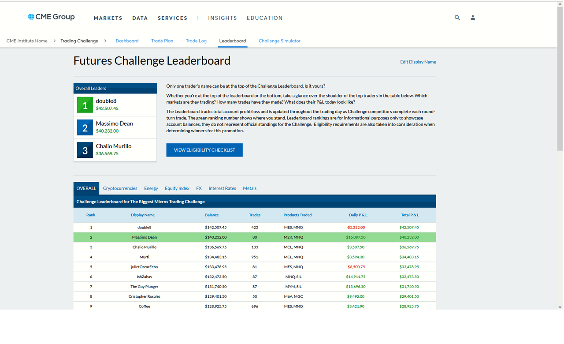
Task: Click the Overall Leaders panel header
Action: pos(115,88)
